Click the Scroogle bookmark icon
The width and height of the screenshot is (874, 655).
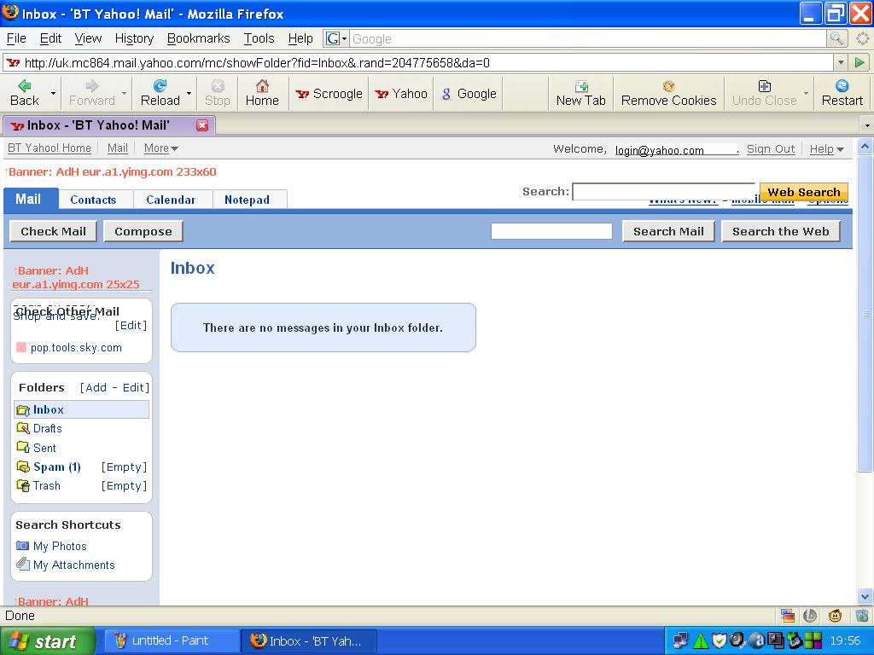302,94
